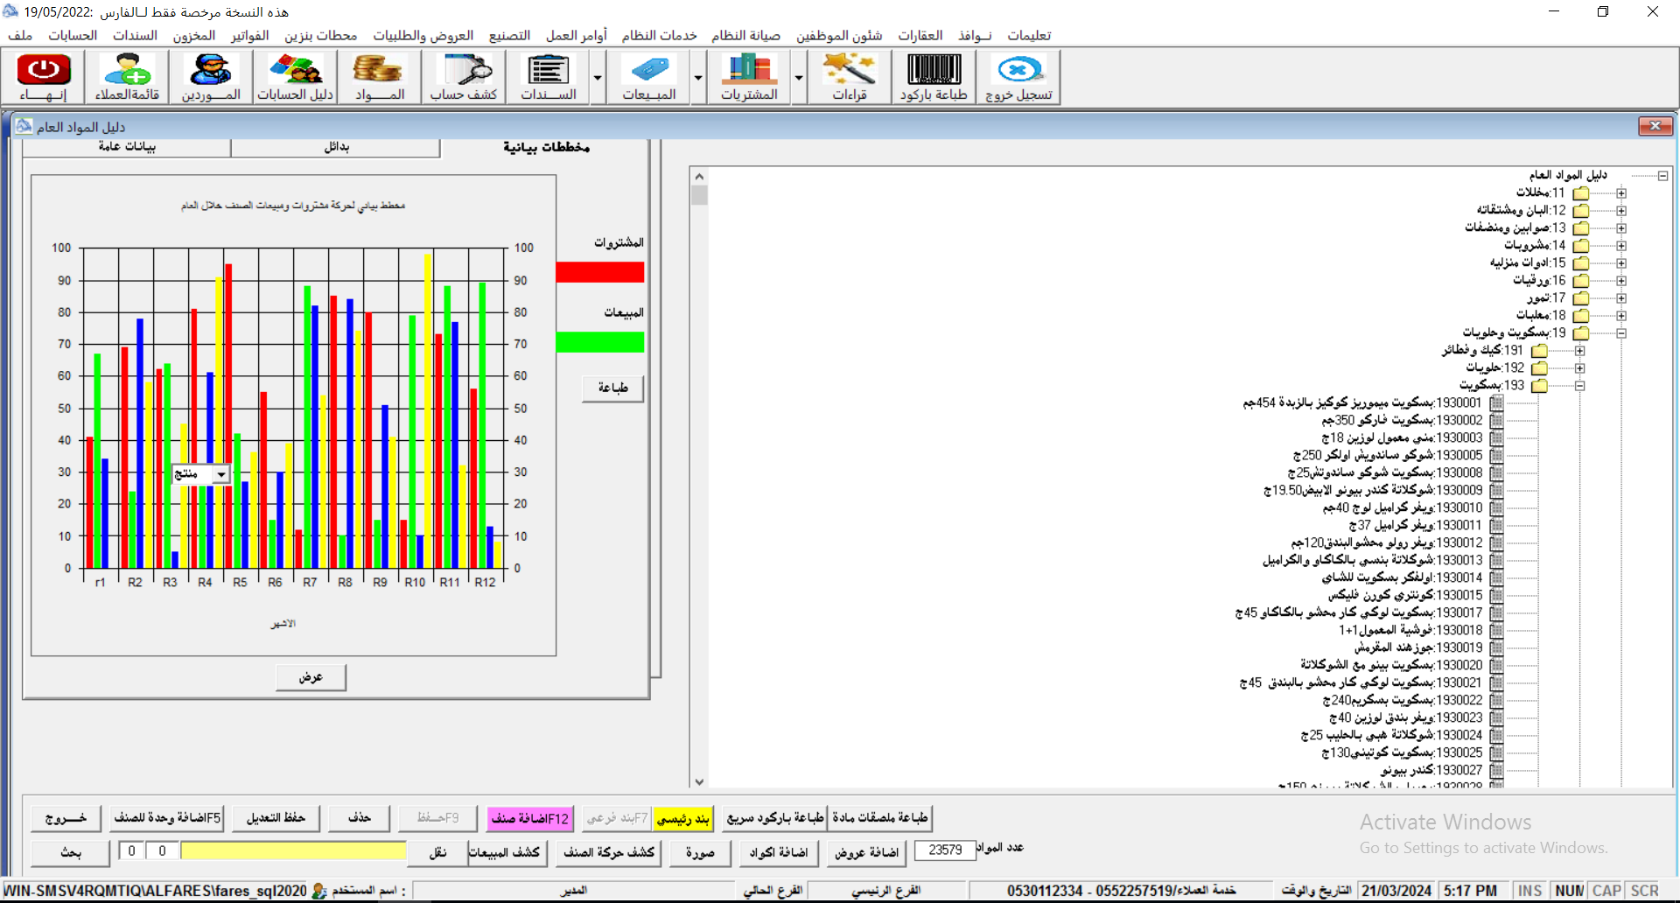
Task: Open دليل الحسابات accounts guide icon
Action: coord(295,77)
